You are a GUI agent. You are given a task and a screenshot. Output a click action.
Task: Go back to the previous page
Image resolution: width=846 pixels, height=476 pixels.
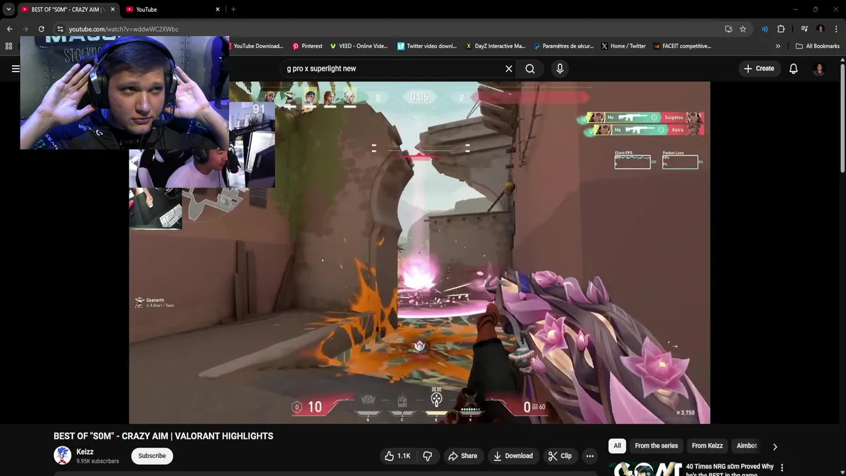click(x=10, y=29)
